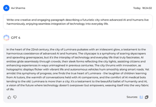Like the GPT 4 response with thumbs up
Viewport: 156px width, 107px height.
[x=9, y=97]
